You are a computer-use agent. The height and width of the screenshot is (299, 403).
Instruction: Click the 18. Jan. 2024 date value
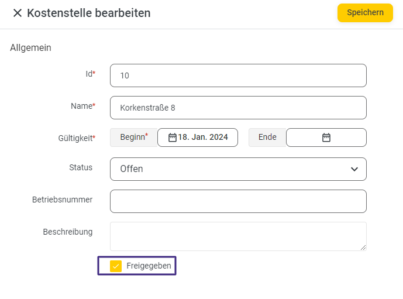pyautogui.click(x=203, y=138)
